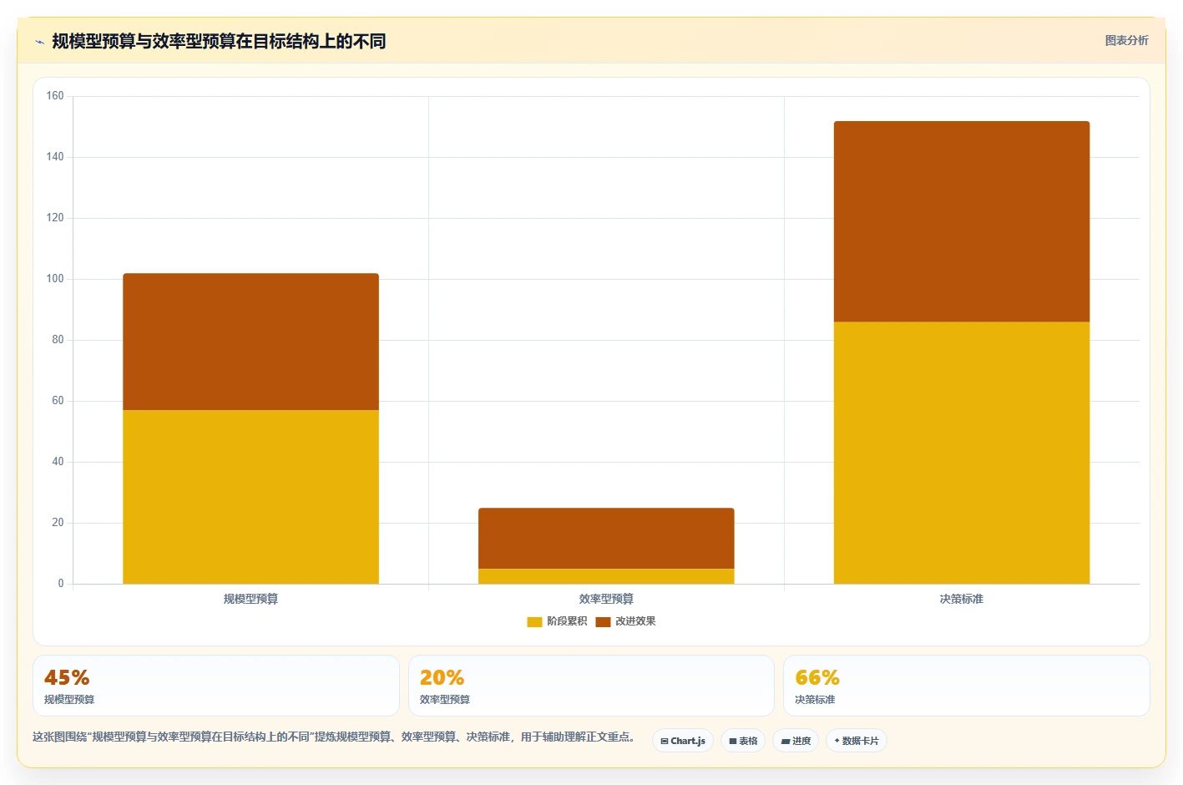The height and width of the screenshot is (785, 1183).
Task: Click the Chart.js tag
Action: point(683,741)
